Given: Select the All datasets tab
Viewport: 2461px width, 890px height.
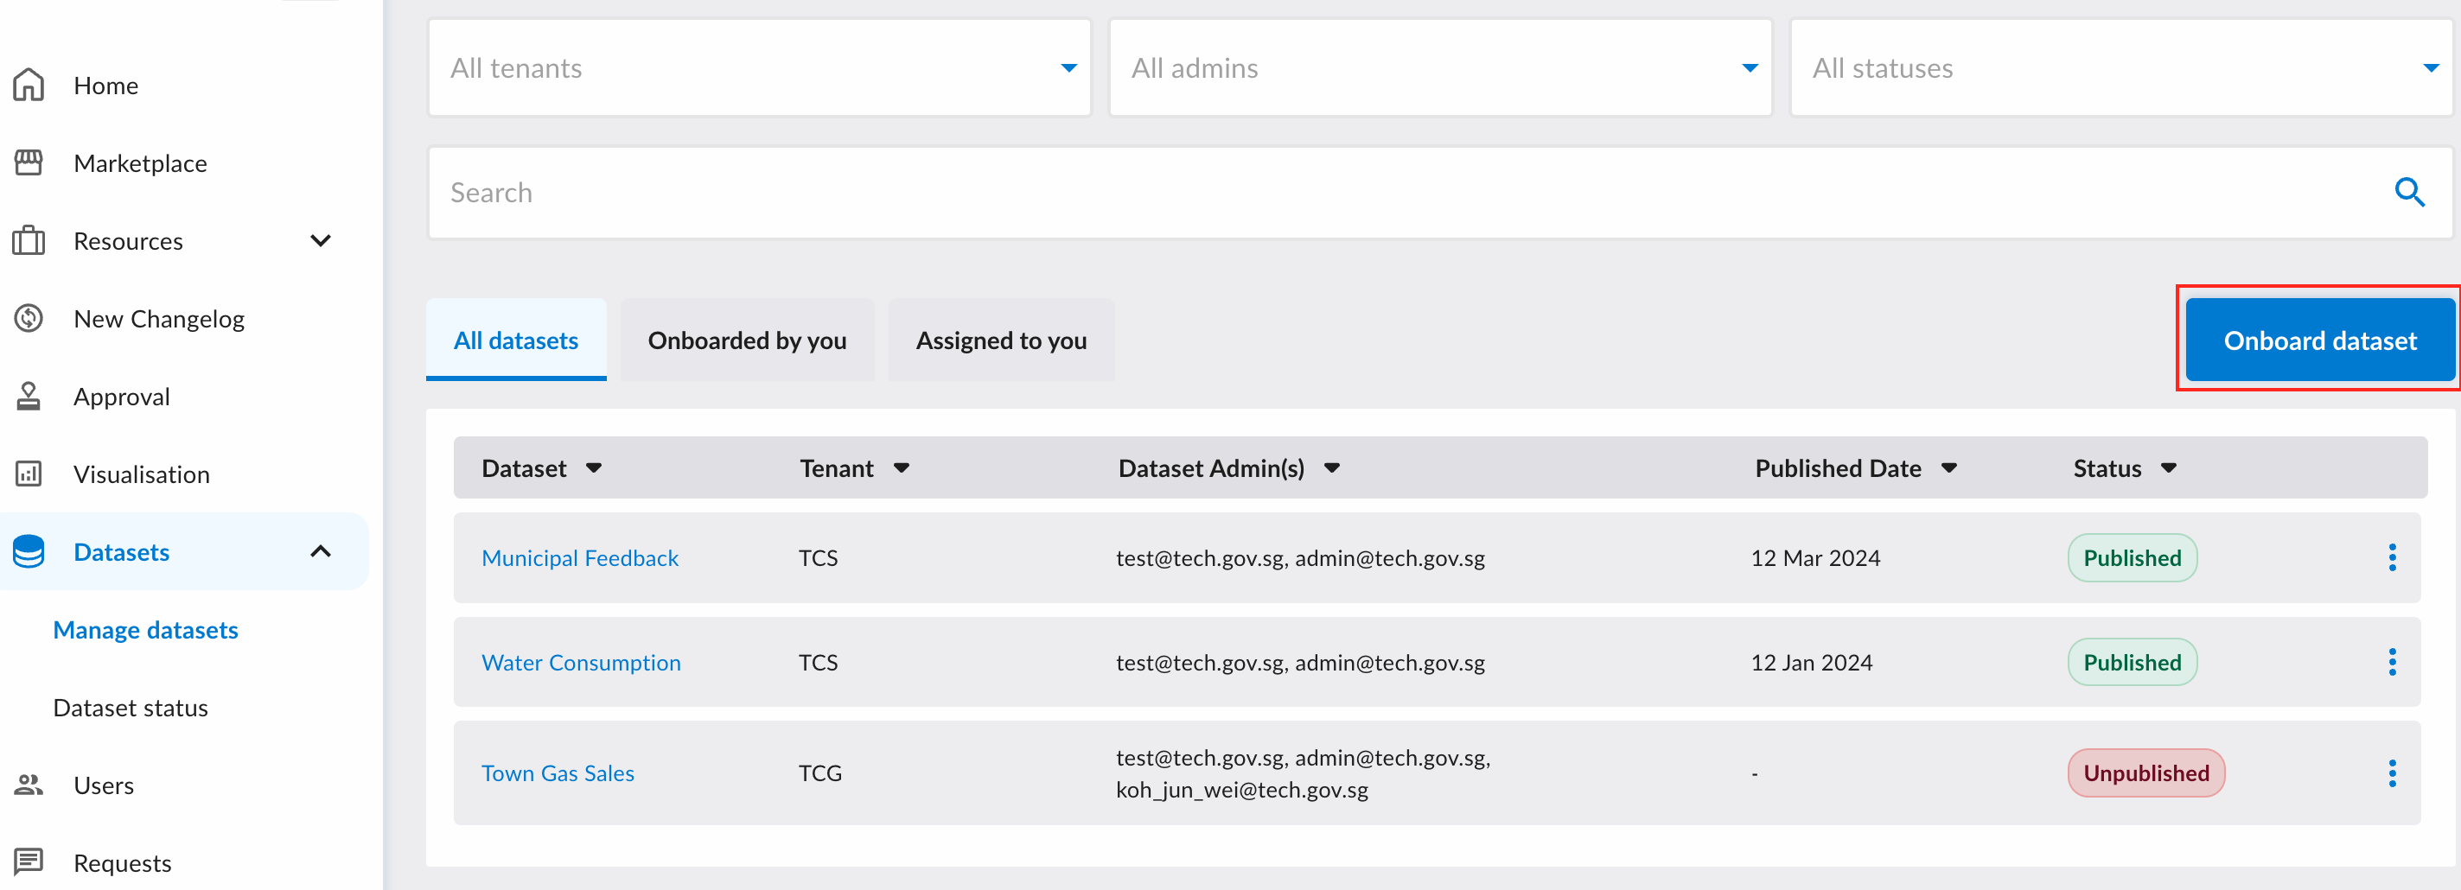Looking at the screenshot, I should coord(516,340).
